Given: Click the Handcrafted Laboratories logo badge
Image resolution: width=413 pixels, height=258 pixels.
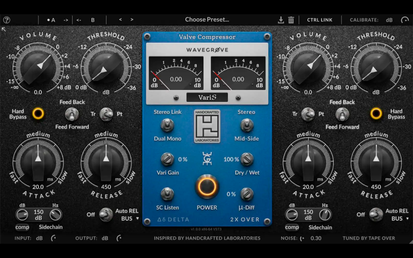Looking at the screenshot, I should point(207,126).
